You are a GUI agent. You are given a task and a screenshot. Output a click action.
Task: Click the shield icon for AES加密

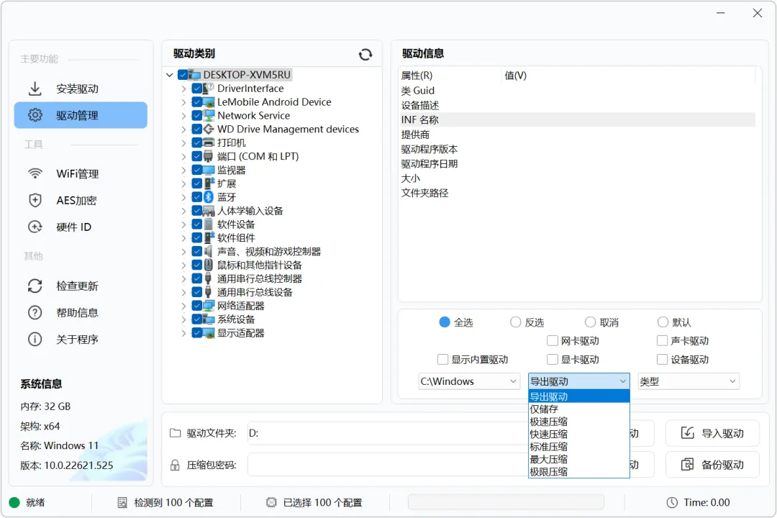[35, 200]
